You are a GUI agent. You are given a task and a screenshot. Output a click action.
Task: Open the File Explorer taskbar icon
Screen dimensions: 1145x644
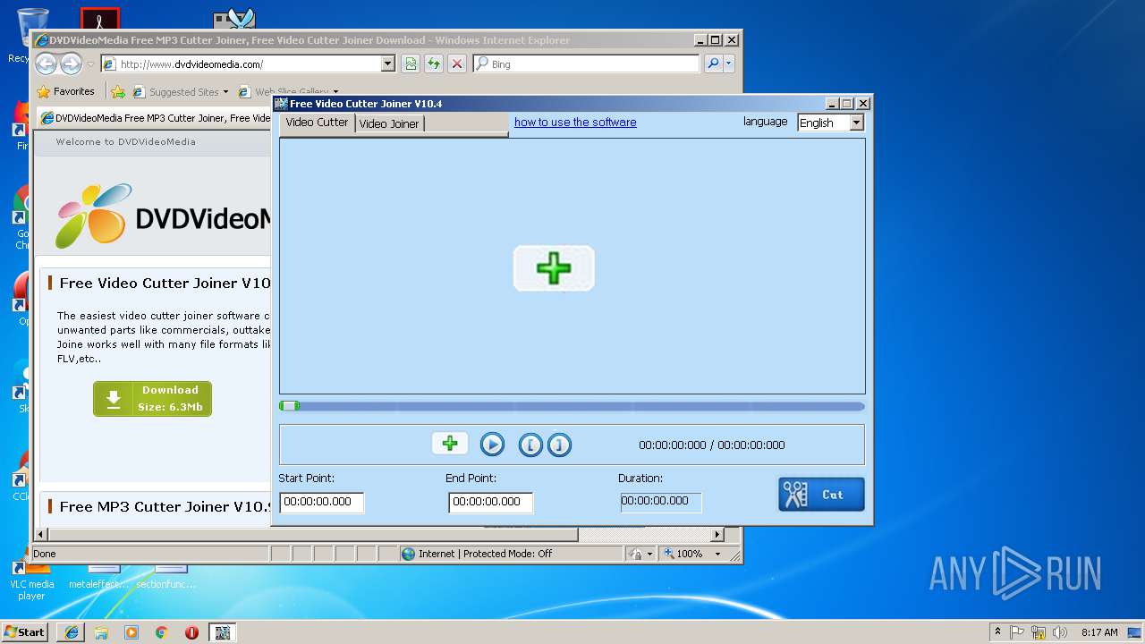pyautogui.click(x=101, y=632)
